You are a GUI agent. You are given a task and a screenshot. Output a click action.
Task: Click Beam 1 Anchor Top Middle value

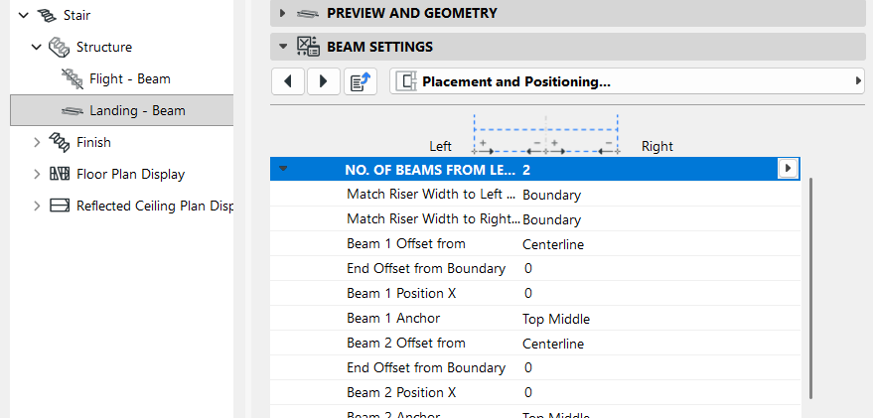click(555, 319)
